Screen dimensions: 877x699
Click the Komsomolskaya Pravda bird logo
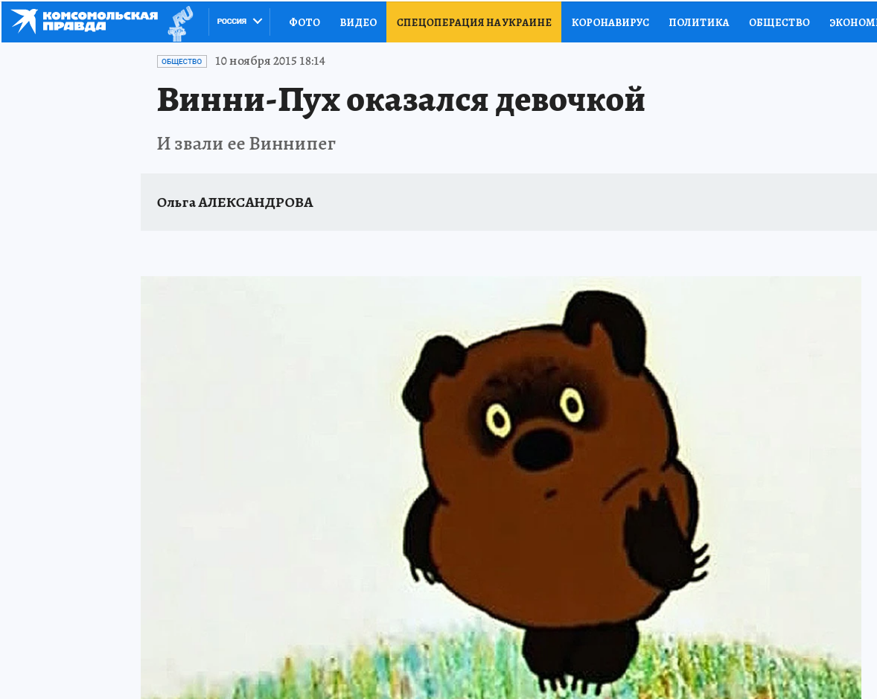pos(24,22)
